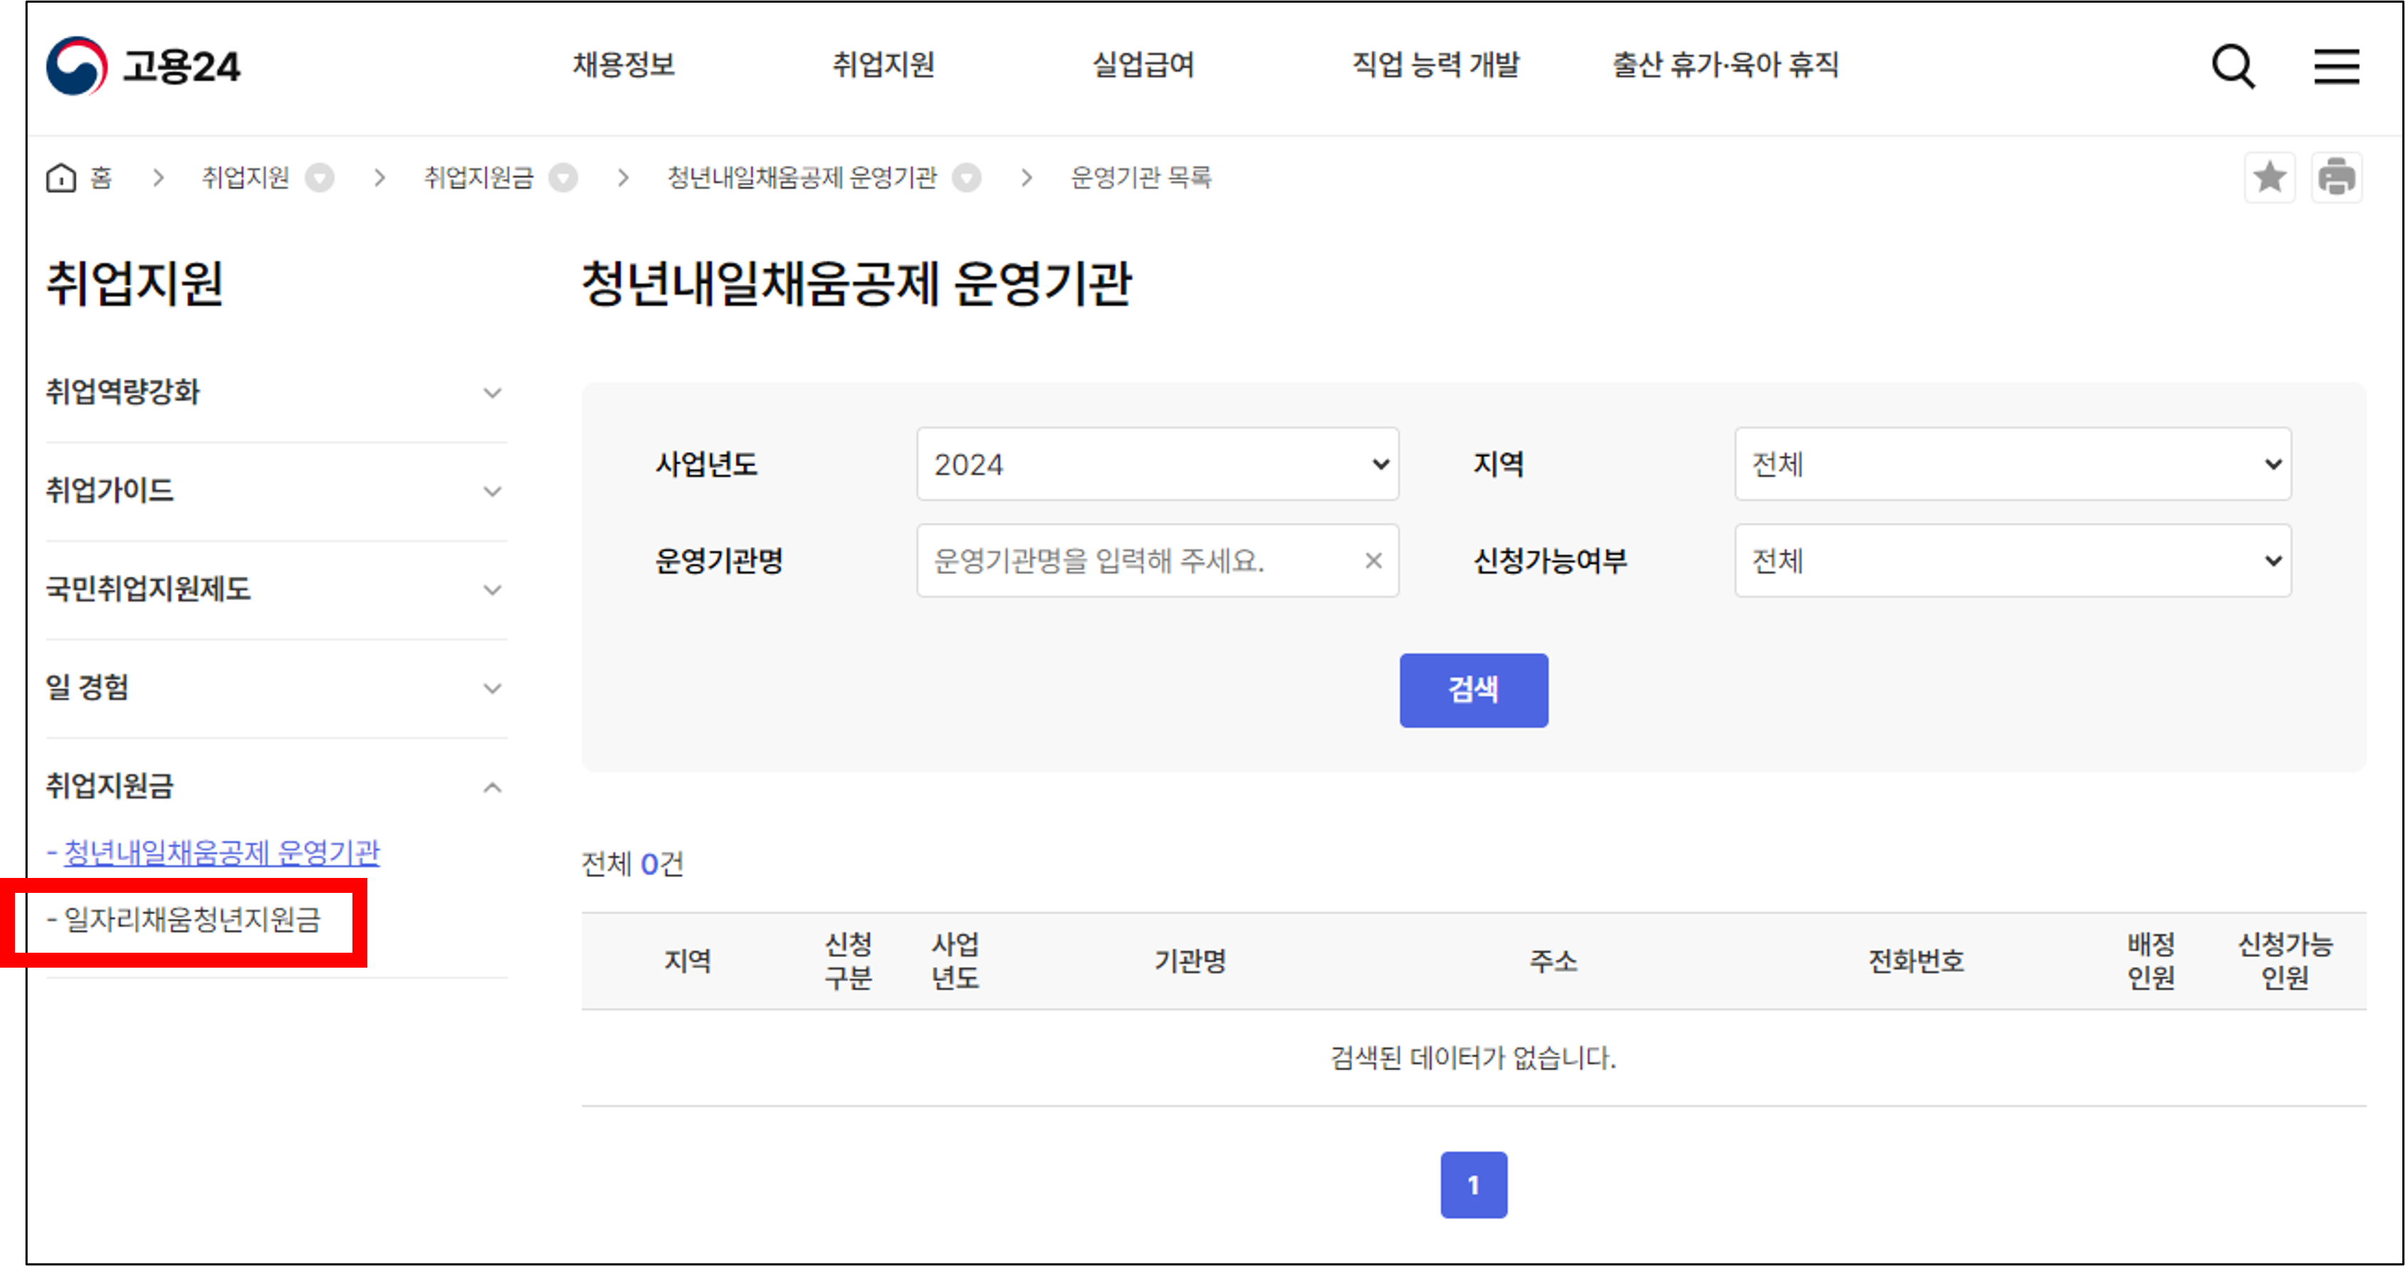Click the print page icon

click(2336, 177)
